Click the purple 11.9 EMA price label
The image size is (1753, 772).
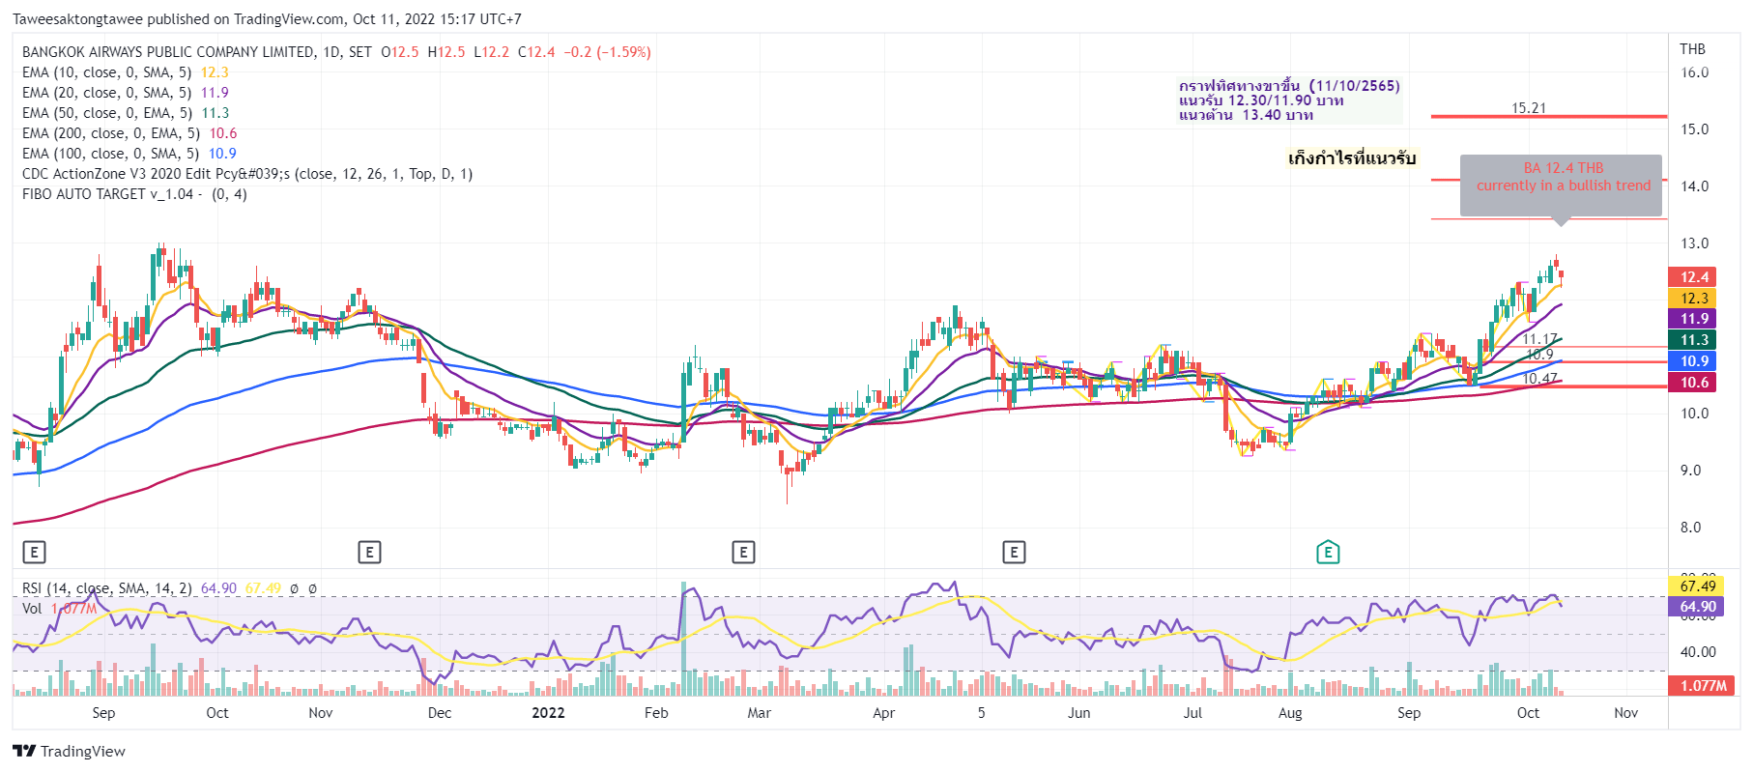(x=1692, y=319)
